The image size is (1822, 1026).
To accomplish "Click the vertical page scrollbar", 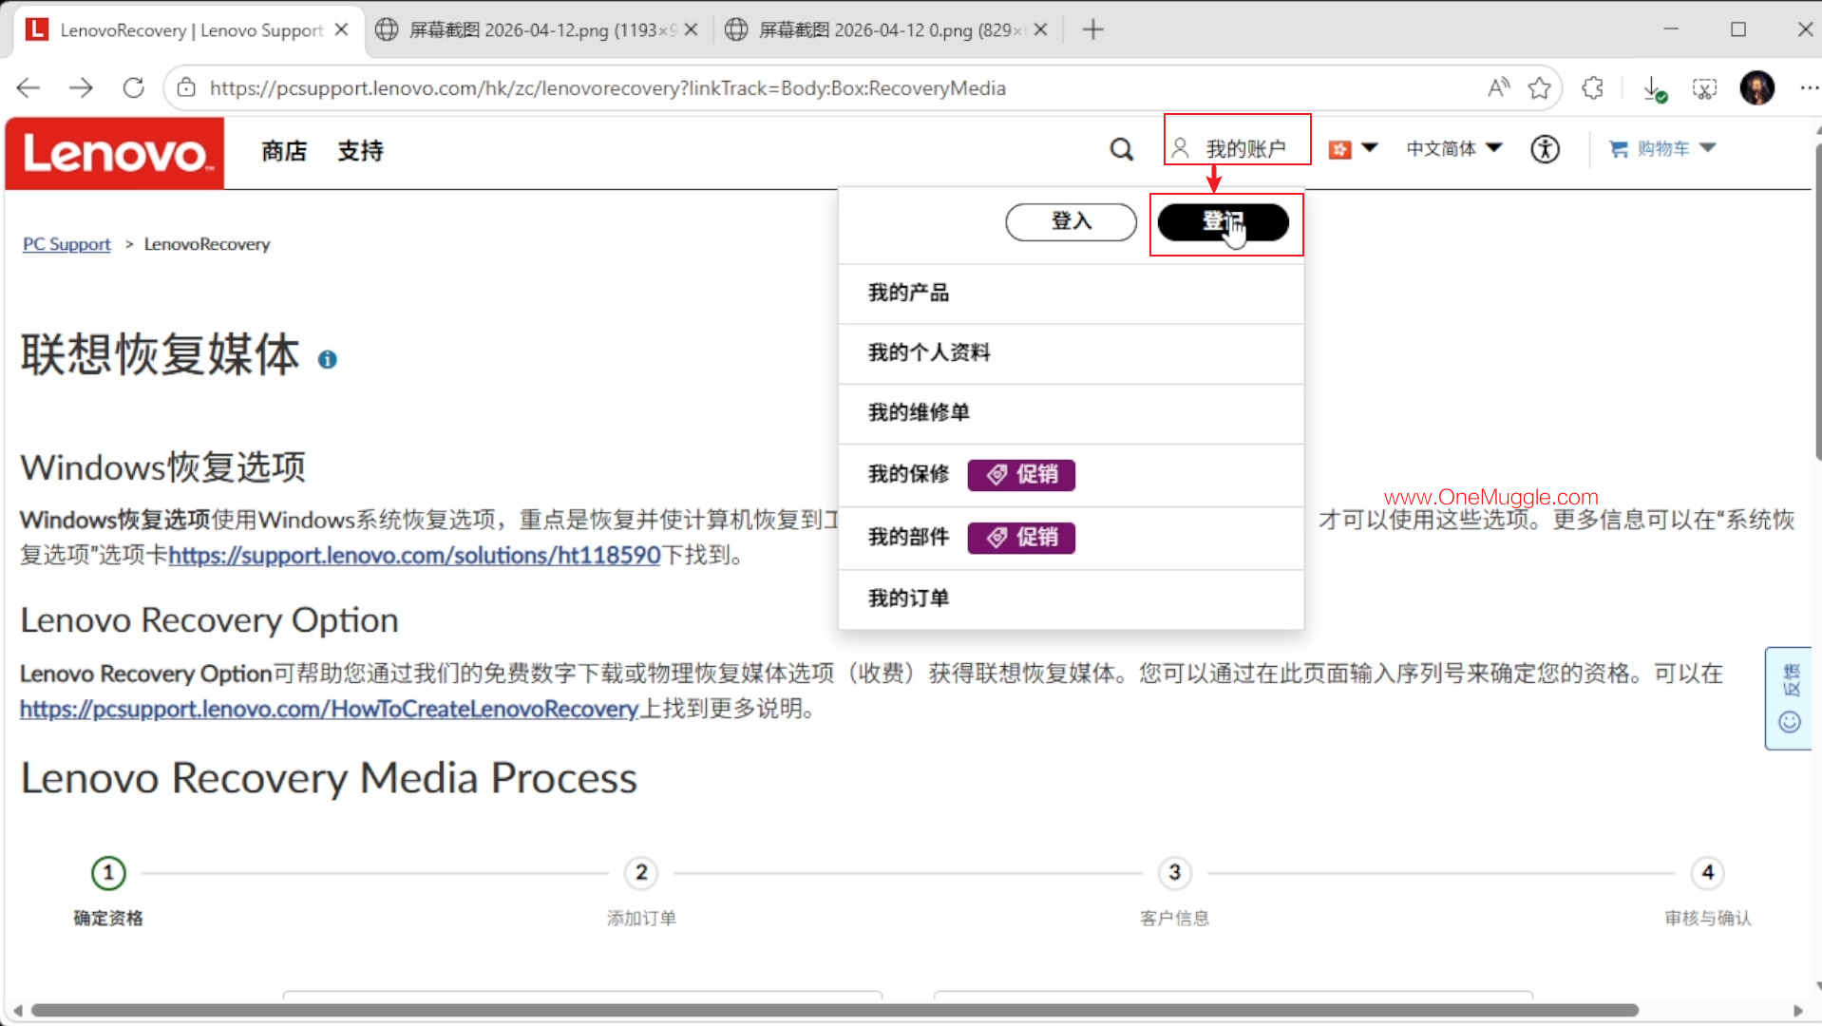I will click(x=1817, y=304).
